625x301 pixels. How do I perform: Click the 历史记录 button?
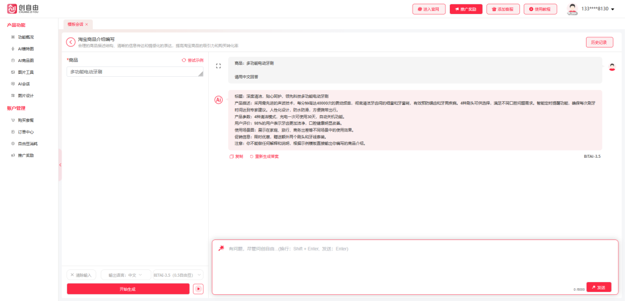pyautogui.click(x=599, y=42)
